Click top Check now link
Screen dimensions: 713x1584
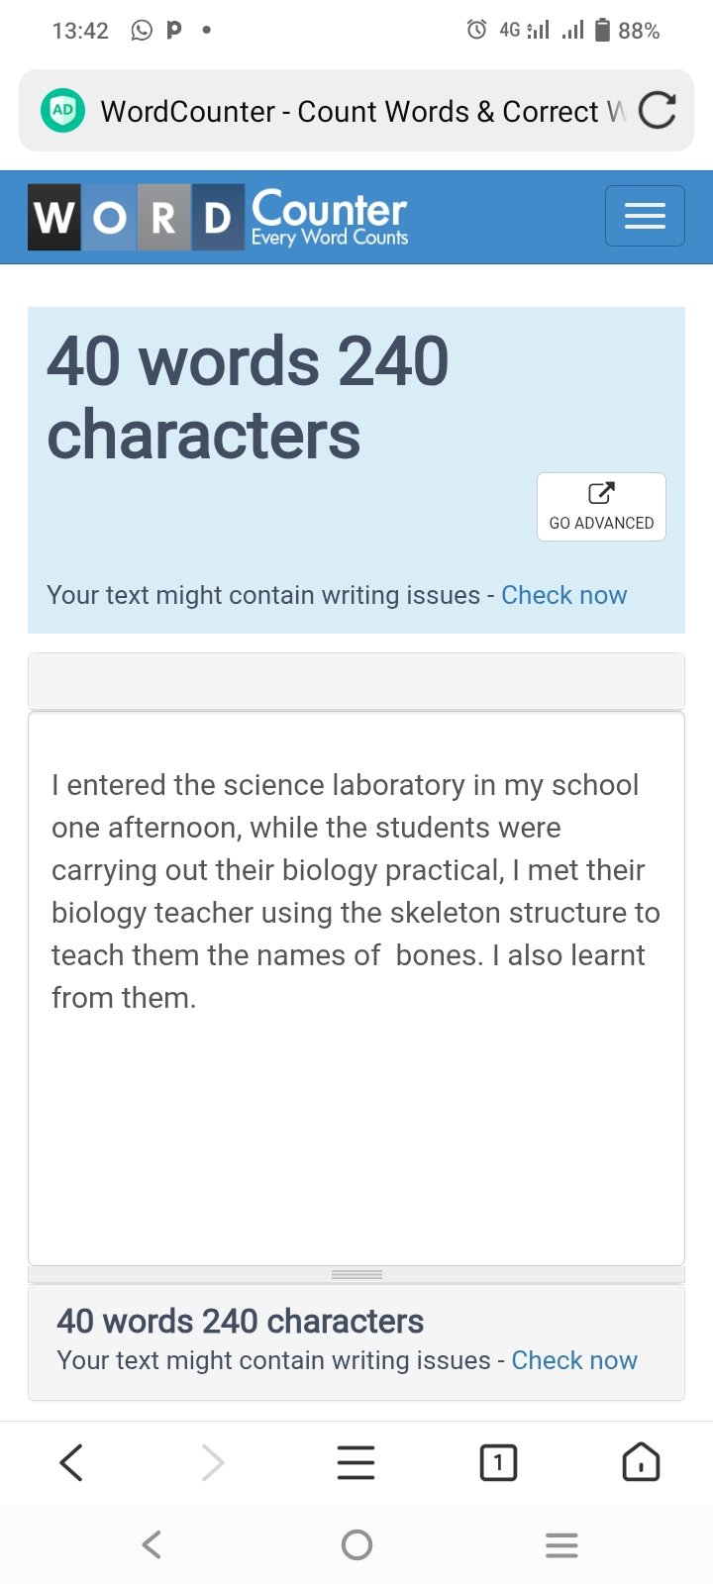tap(563, 595)
